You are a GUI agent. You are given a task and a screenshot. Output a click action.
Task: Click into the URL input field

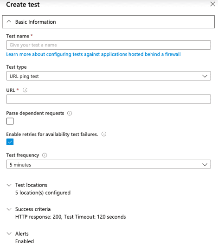tap(109, 99)
